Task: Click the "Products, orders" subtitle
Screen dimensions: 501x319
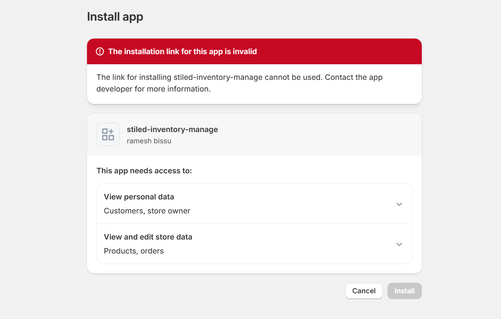Action: (134, 251)
